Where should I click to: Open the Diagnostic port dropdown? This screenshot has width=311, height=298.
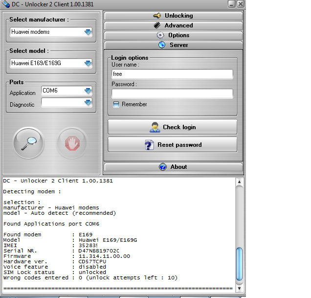coord(88,103)
